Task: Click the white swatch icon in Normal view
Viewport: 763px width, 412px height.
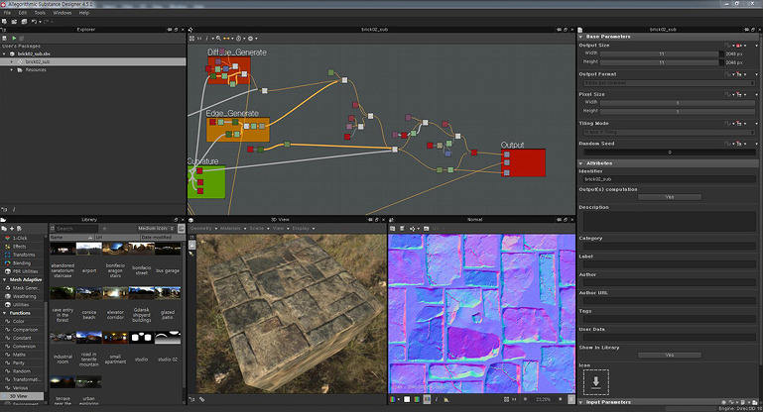Action: point(407,399)
